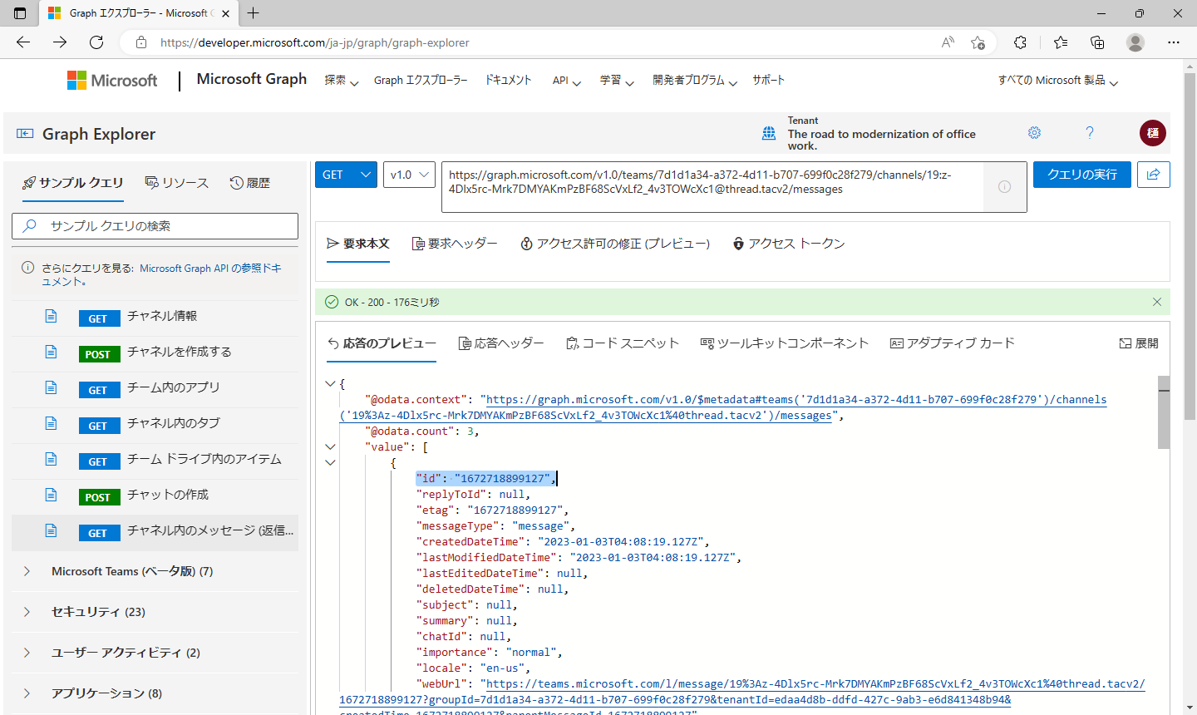1197x715 pixels.
Task: Collapse the sidebar with the Graph Explorer panel icon
Action: click(x=25, y=134)
